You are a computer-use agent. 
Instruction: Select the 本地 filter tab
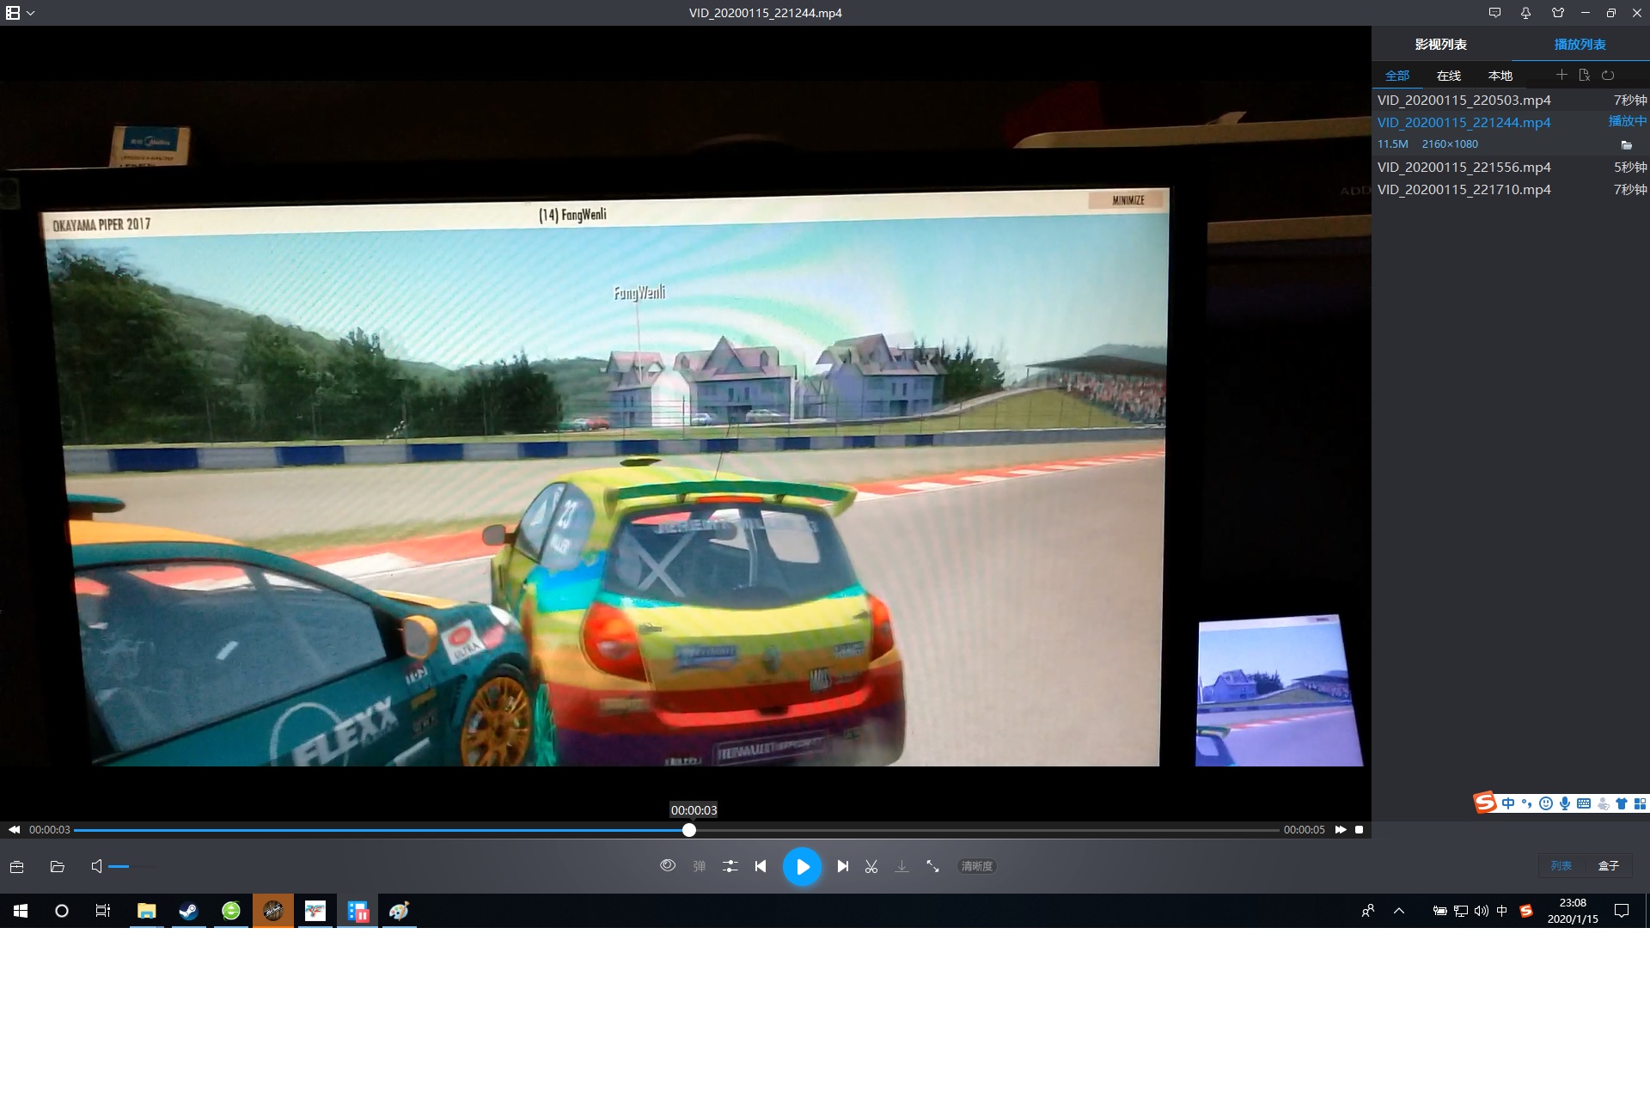point(1500,76)
